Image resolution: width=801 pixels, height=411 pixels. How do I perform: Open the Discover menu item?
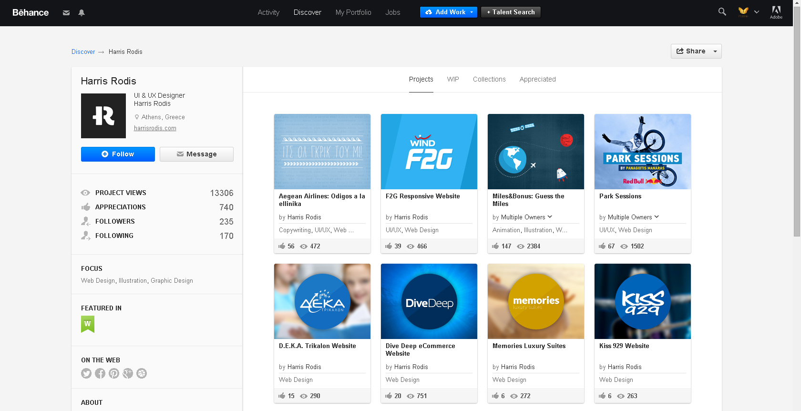(x=308, y=12)
